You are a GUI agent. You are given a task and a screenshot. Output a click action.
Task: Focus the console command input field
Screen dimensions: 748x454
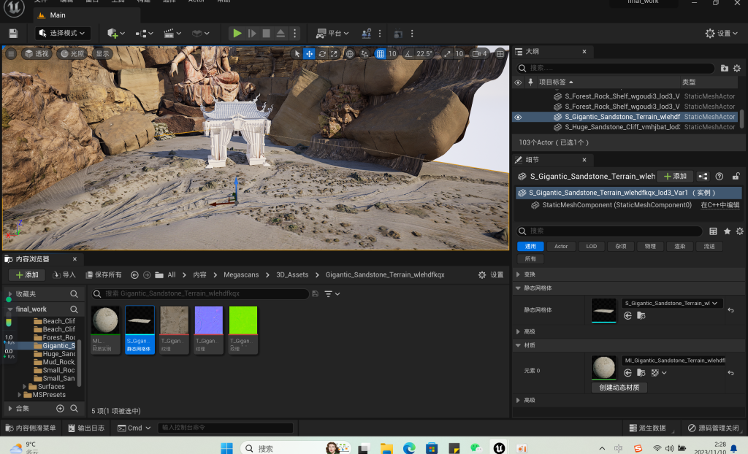pos(225,428)
